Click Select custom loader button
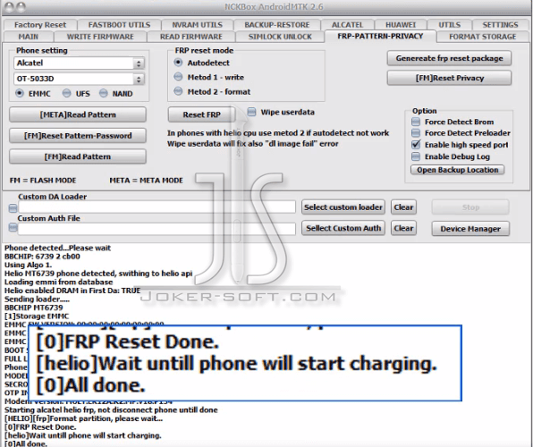Screen dimensions: 533x447 [x=343, y=207]
